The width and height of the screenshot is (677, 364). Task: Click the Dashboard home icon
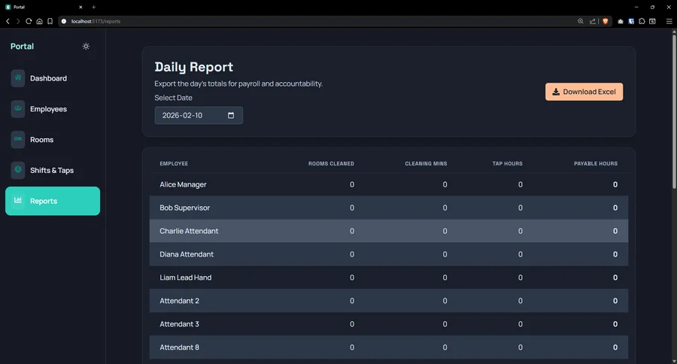[18, 78]
